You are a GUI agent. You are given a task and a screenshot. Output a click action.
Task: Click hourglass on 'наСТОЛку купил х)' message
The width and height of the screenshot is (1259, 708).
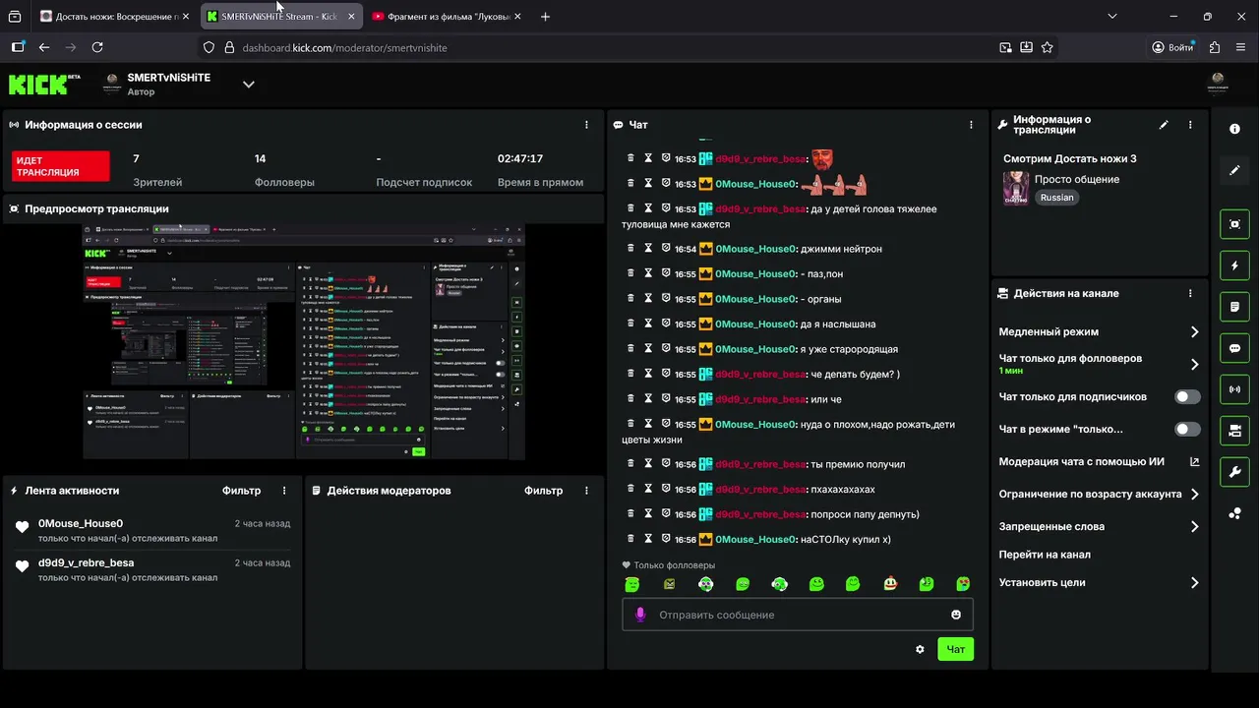tap(648, 539)
